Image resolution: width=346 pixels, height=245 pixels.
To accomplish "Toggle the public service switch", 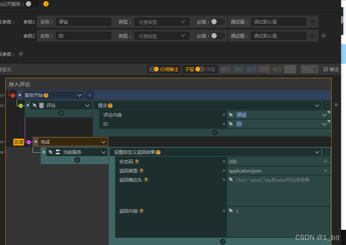I will click(x=32, y=4).
